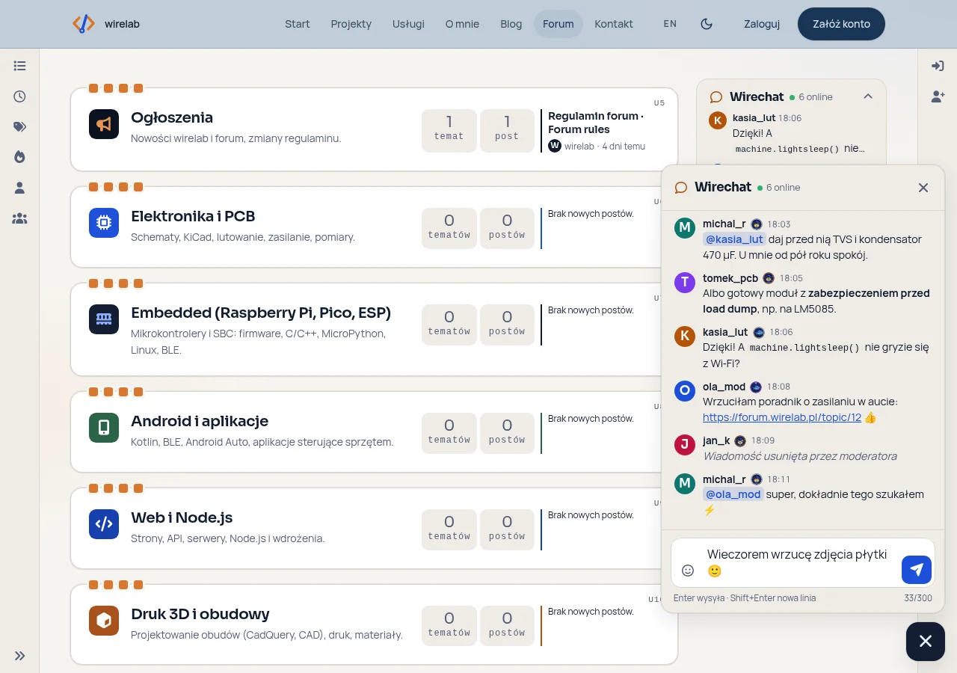The height and width of the screenshot is (673, 957).
Task: Open the tags icon in left sidebar
Action: point(20,126)
